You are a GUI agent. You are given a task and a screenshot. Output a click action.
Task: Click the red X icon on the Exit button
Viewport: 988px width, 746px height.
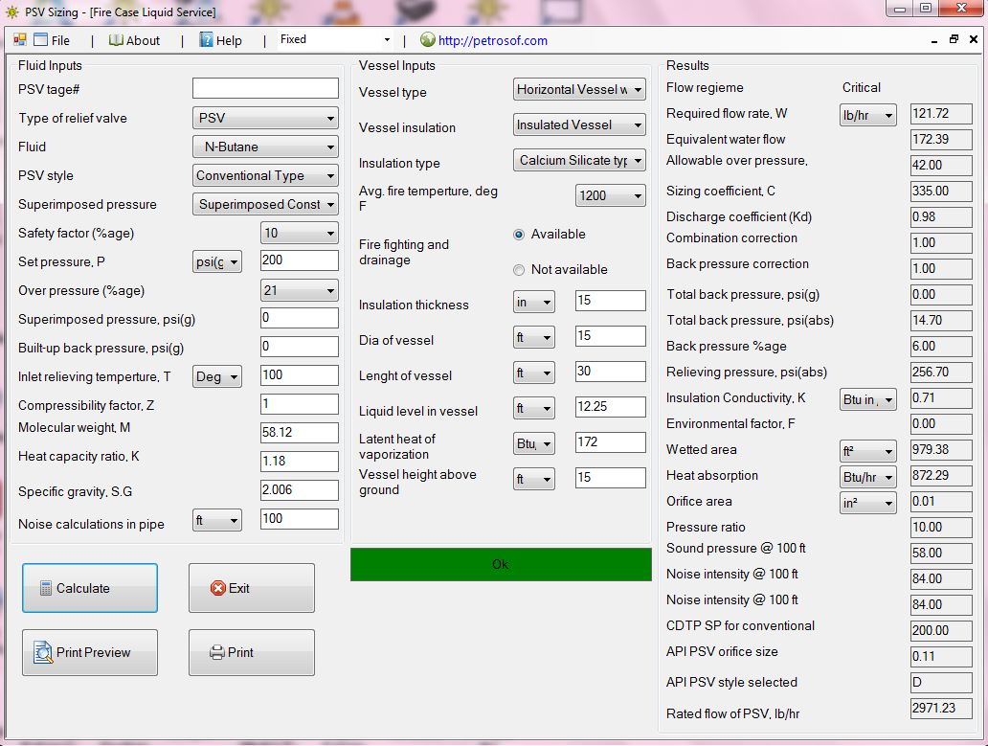pos(218,587)
